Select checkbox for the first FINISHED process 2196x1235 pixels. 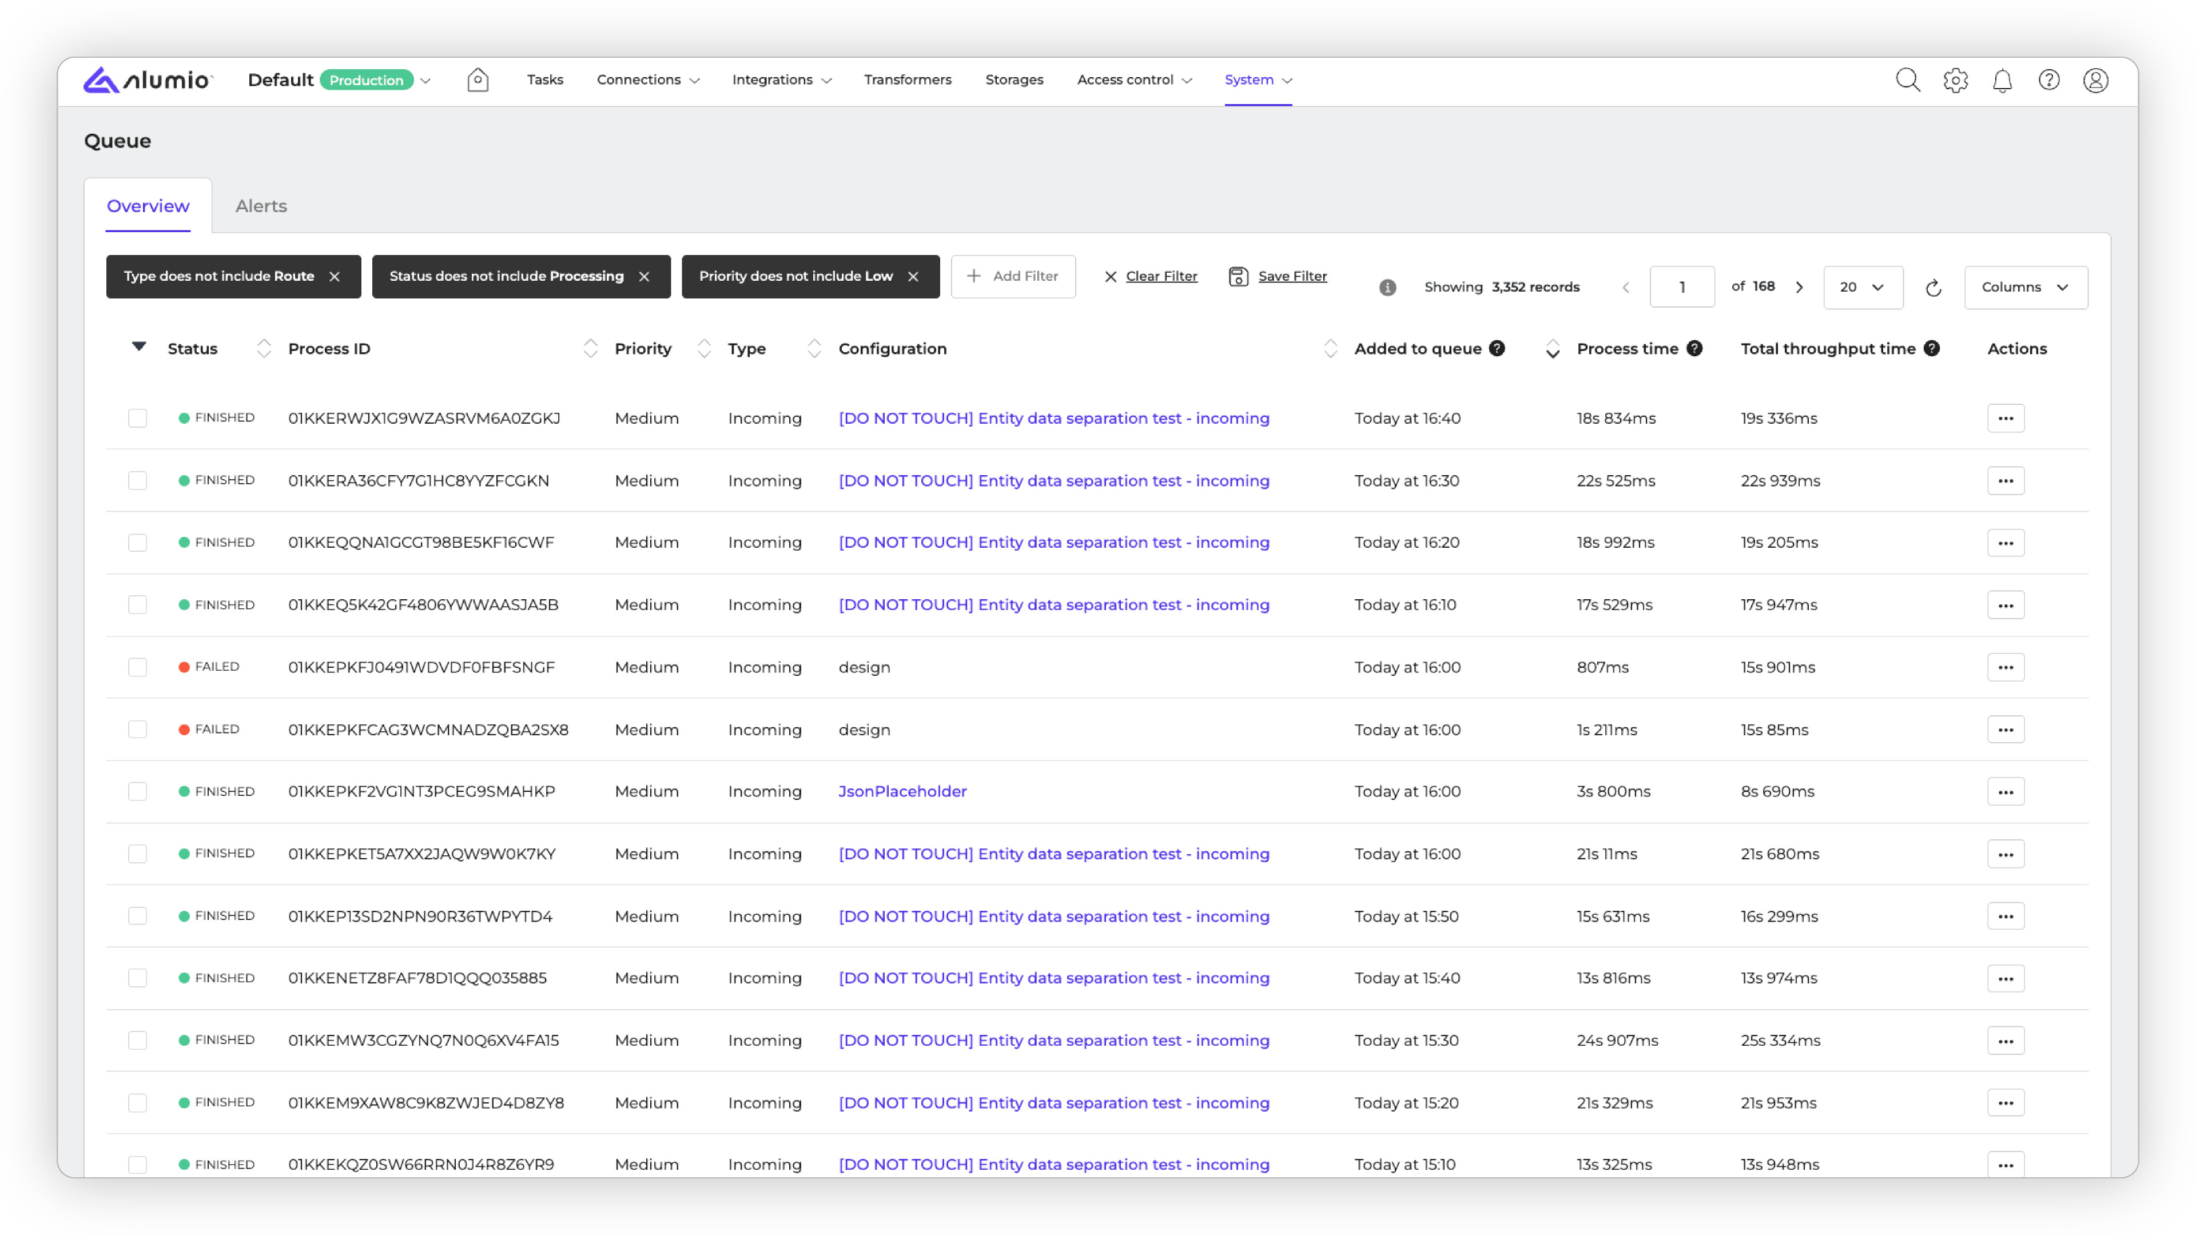tap(137, 419)
